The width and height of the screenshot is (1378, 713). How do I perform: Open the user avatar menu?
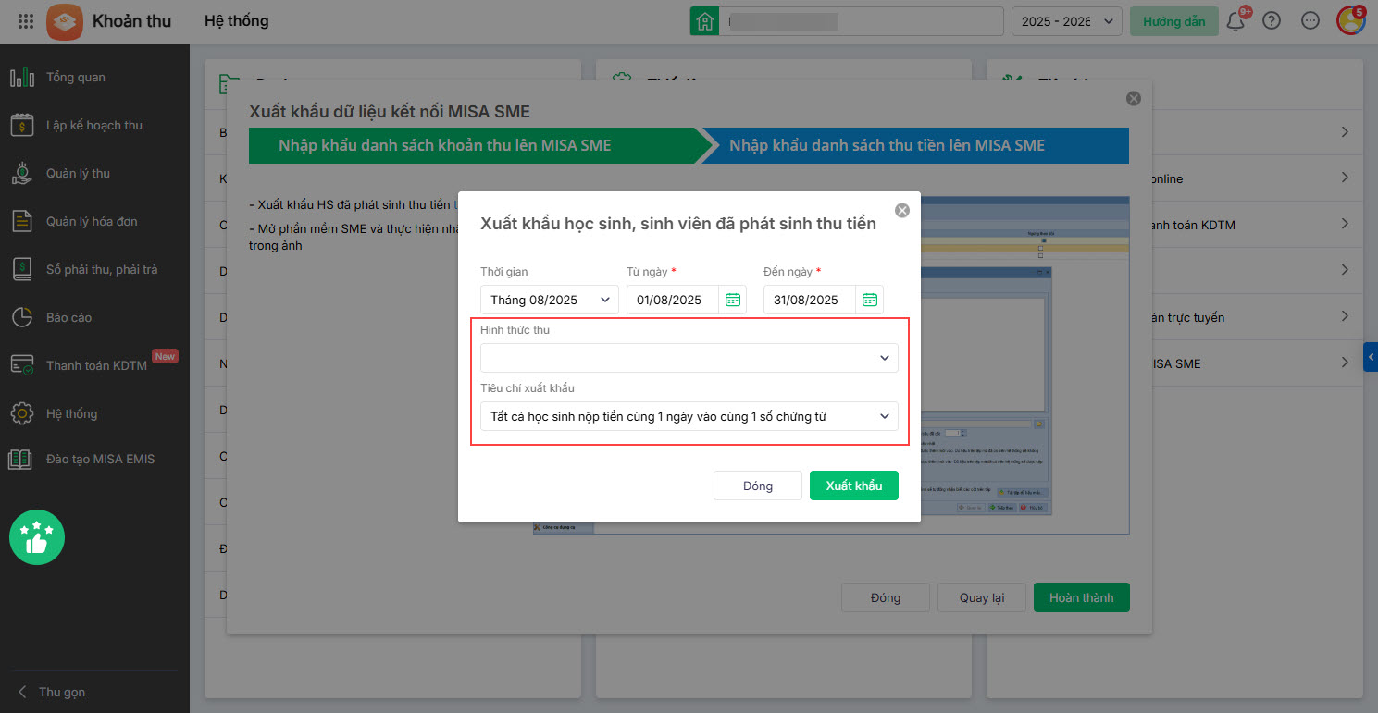(1350, 21)
